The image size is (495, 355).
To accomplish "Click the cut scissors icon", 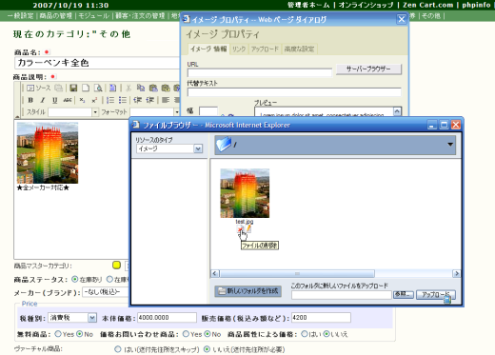I will click(129, 88).
